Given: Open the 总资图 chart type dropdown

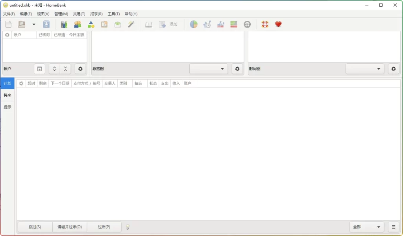Looking at the screenshot, I should click(209, 68).
